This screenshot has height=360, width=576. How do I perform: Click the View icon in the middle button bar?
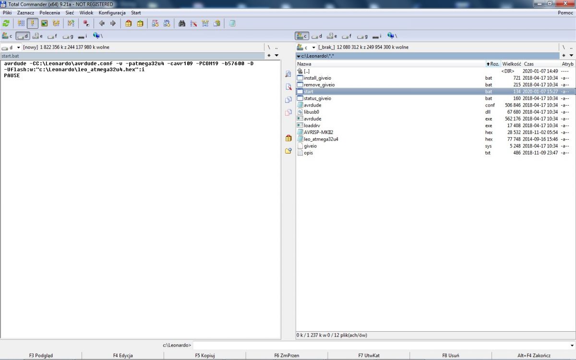[288, 74]
